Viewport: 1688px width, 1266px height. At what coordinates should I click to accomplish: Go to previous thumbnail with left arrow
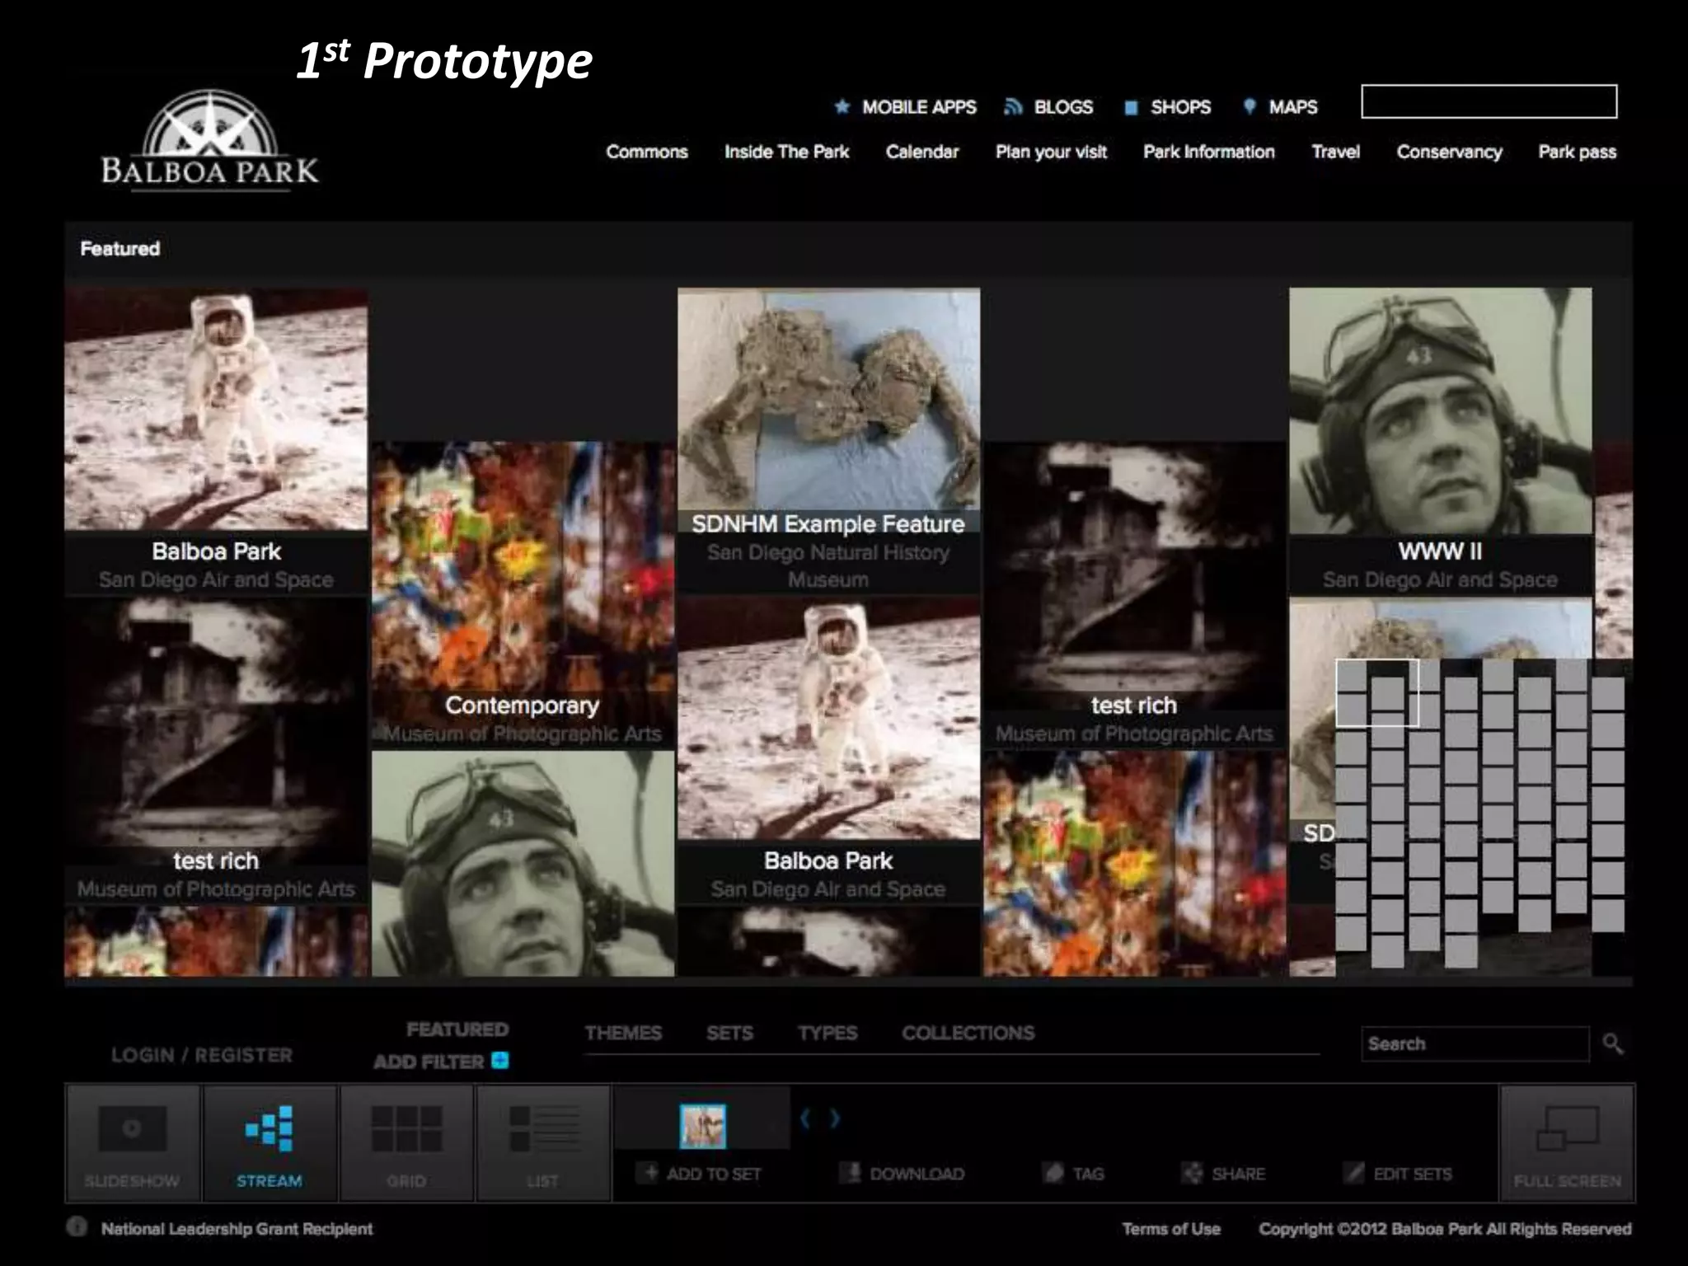(x=805, y=1118)
